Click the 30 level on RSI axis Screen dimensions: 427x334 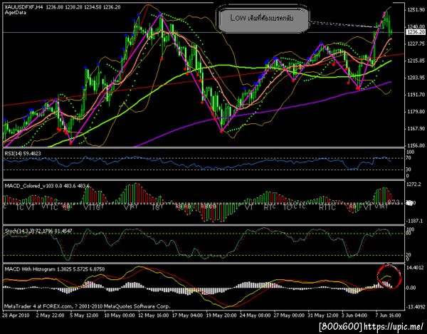[408, 169]
